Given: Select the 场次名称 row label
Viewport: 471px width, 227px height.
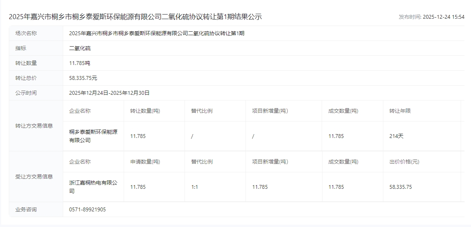Looking at the screenshot, I should coord(26,33).
